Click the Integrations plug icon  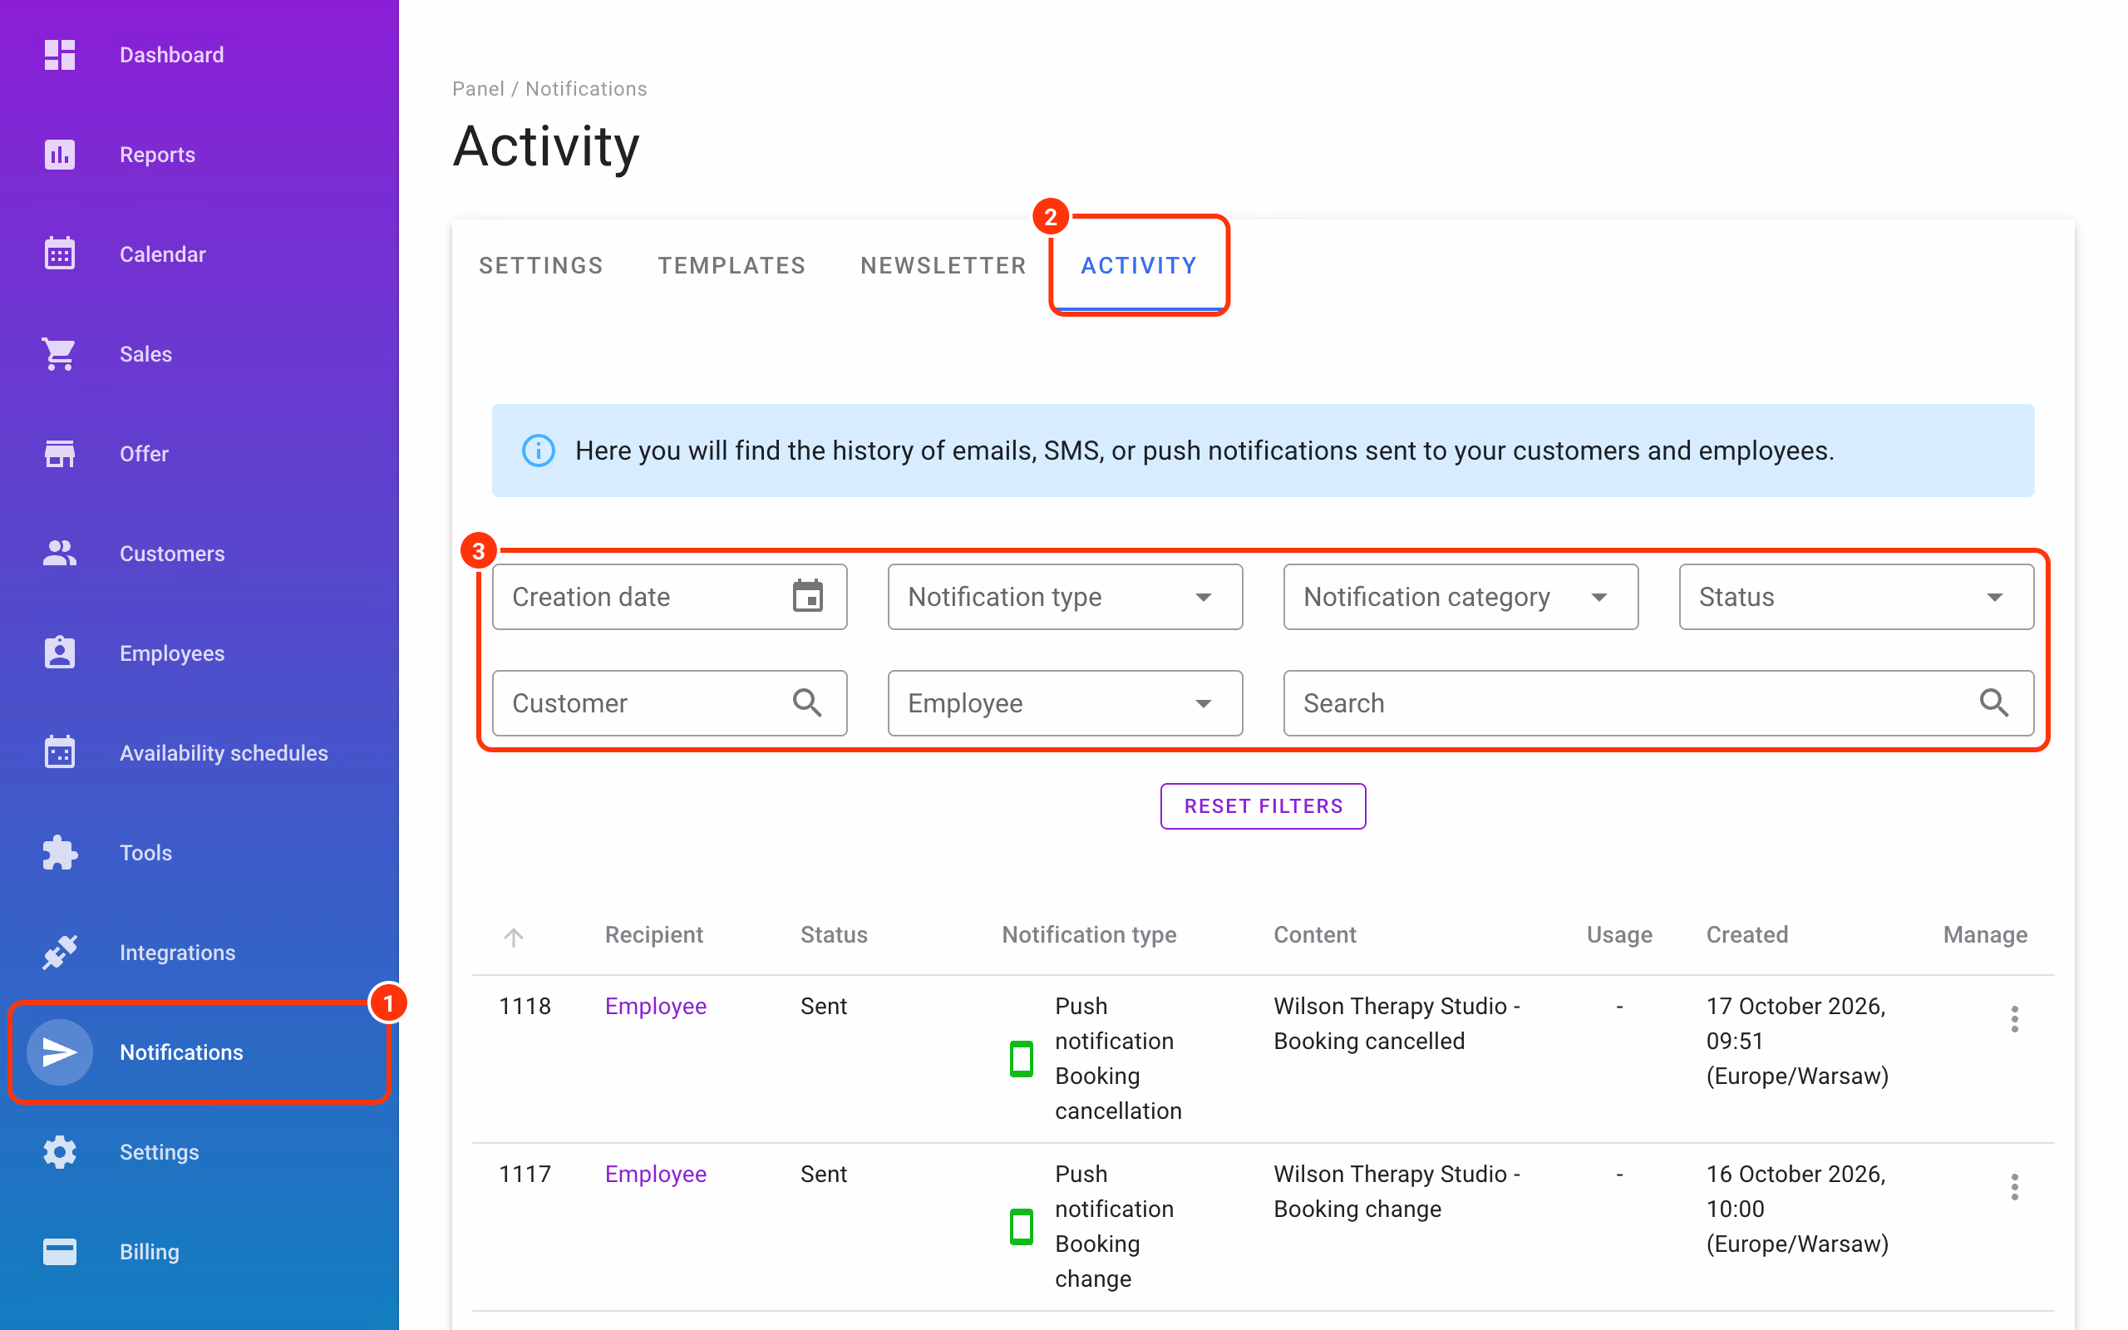pos(60,953)
